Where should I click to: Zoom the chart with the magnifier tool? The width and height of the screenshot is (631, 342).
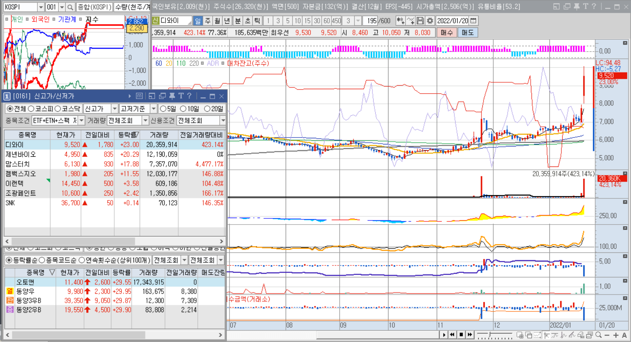point(599,335)
